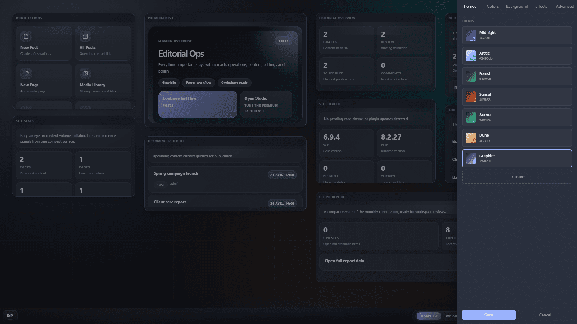Select the Sunset orange color swatch
Screen dimensions: 577x324
tap(471, 97)
